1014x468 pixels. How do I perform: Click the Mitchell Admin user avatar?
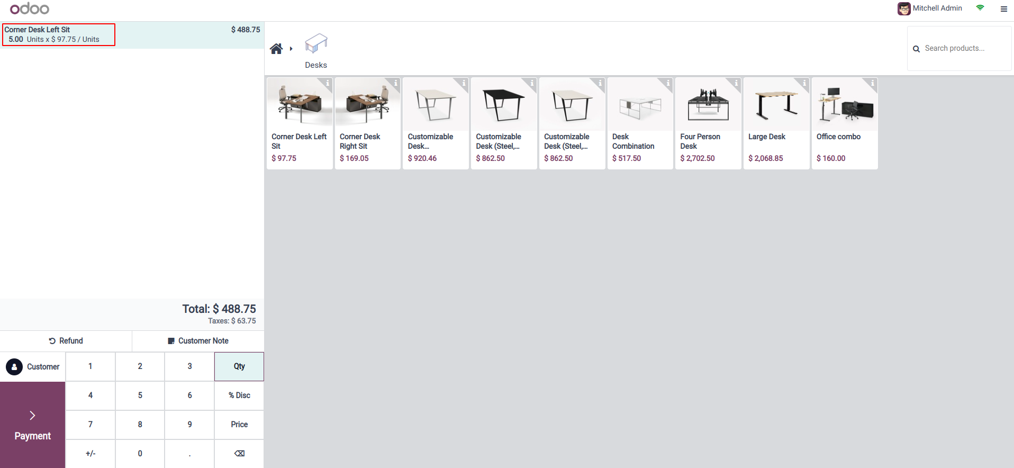click(x=903, y=8)
